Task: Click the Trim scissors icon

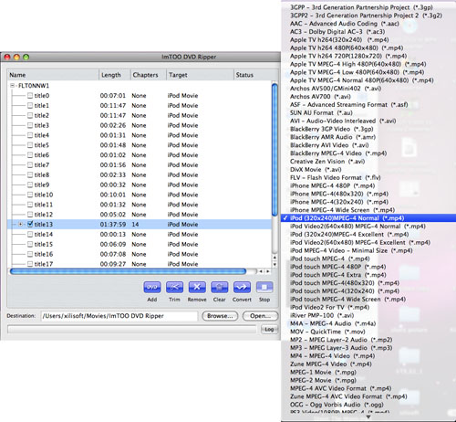Action: 174,287
